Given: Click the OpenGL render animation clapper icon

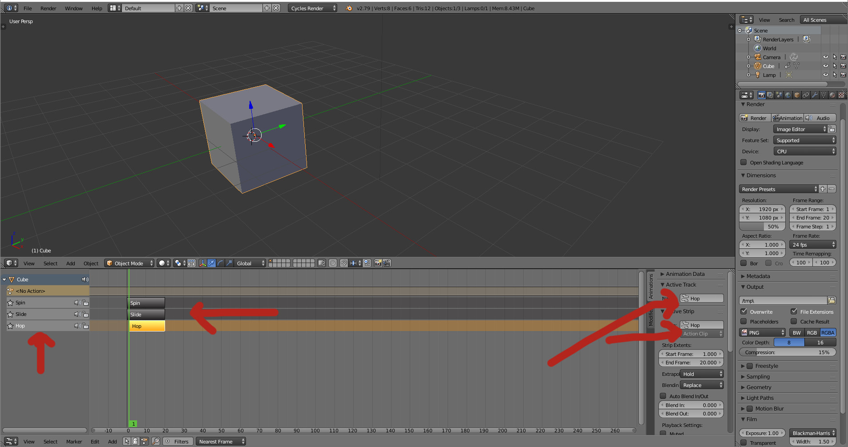Looking at the screenshot, I should point(387,263).
